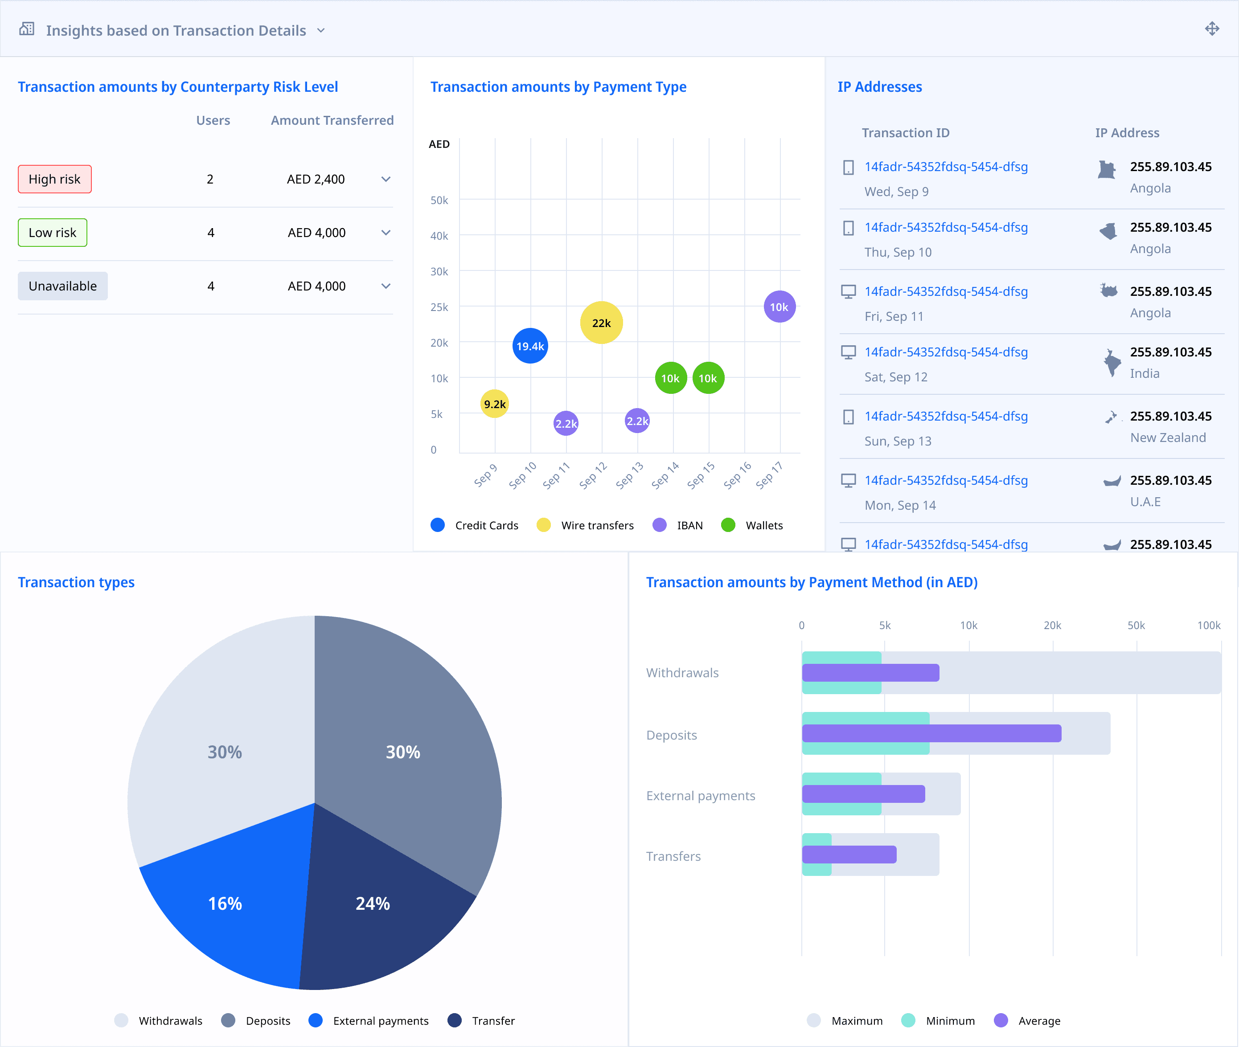
Task: Expand the High risk row chevron
Action: pyautogui.click(x=386, y=179)
